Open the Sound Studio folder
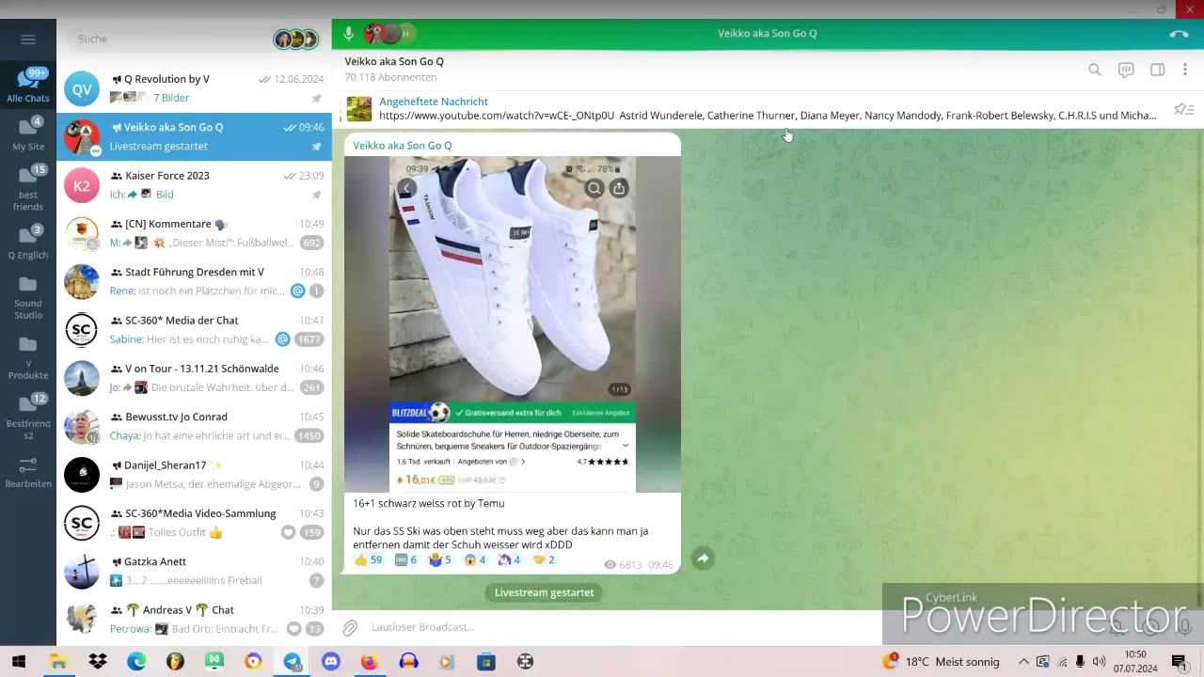Image resolution: width=1204 pixels, height=677 pixels. 28,296
